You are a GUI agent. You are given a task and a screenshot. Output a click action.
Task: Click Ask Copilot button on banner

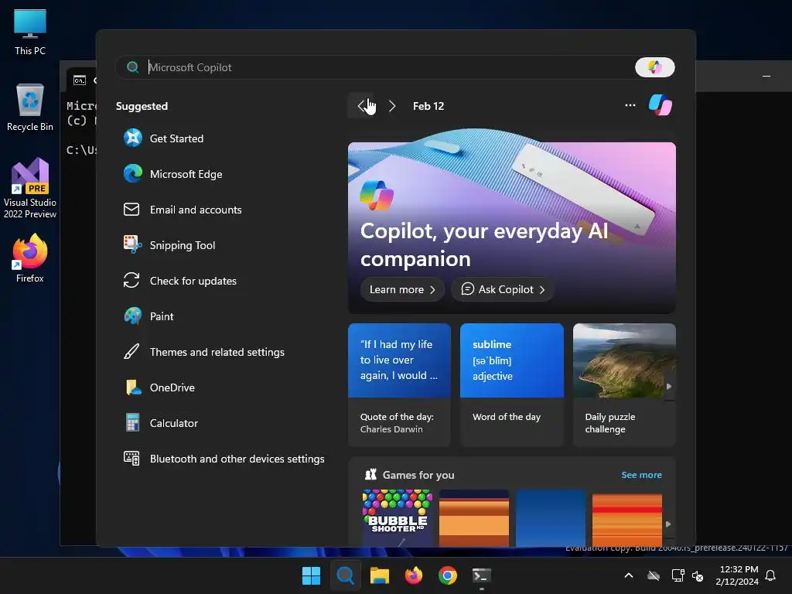[503, 289]
